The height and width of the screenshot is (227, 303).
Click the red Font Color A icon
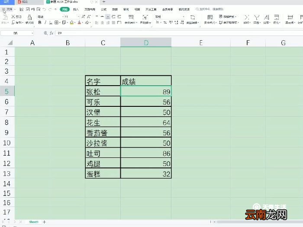click(79, 22)
